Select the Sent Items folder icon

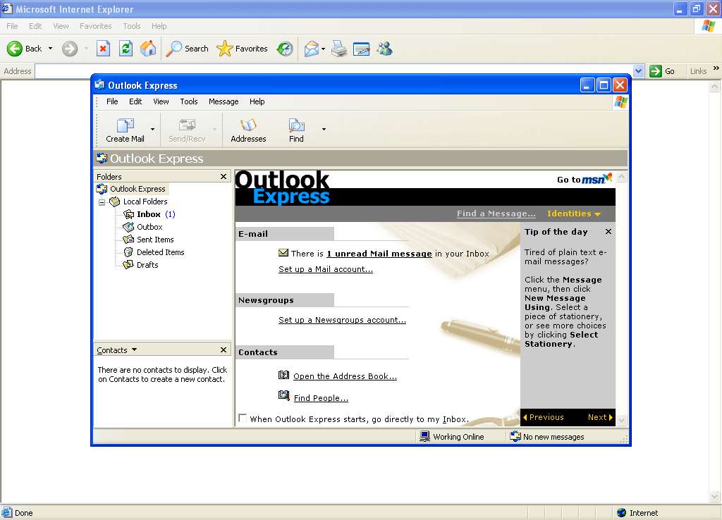pos(128,240)
